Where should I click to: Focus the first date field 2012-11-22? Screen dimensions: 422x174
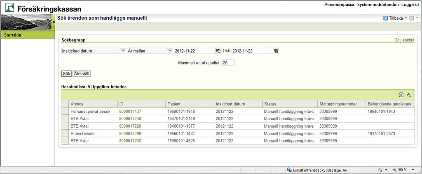point(195,50)
